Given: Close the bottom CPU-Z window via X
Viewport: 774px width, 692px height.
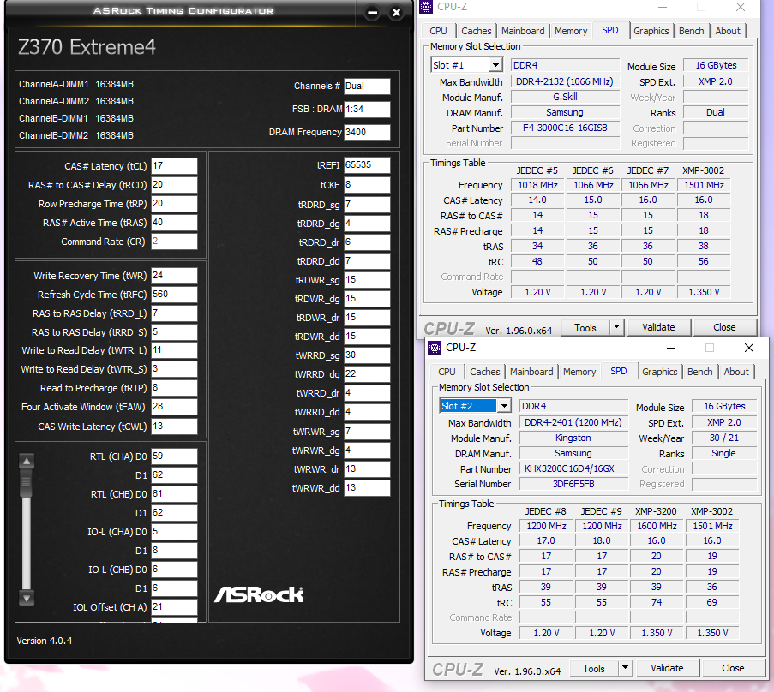Looking at the screenshot, I should [749, 348].
